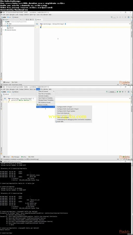Toggle the 4: Run tool window
The image size is (133, 235).
24,157
